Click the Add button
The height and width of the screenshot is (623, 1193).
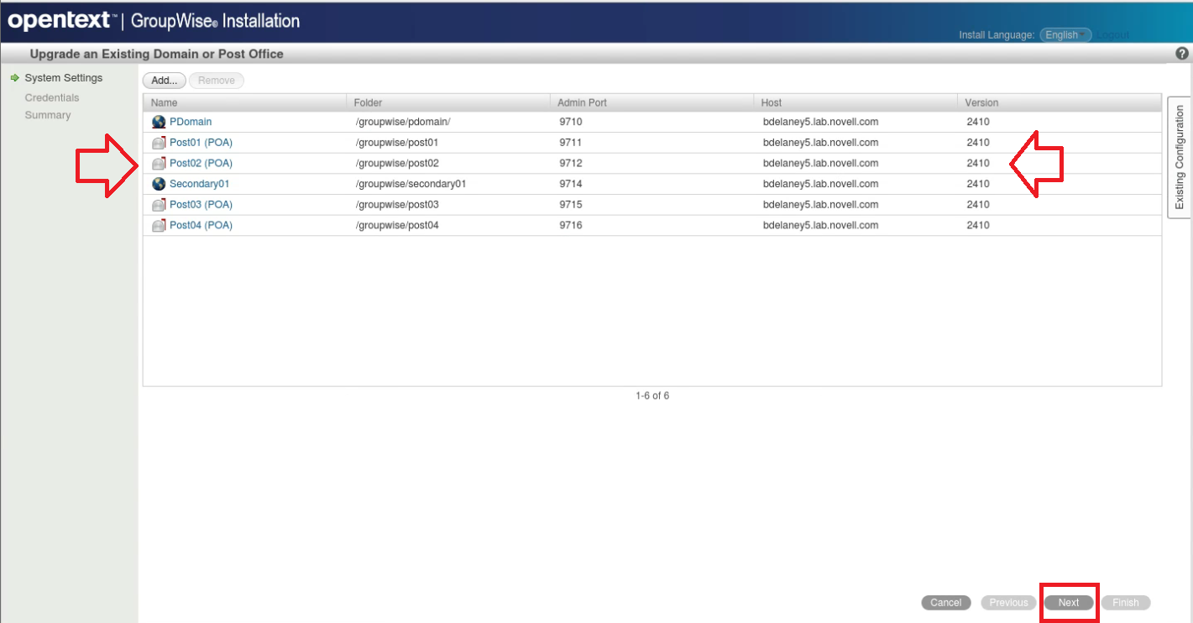pos(163,80)
